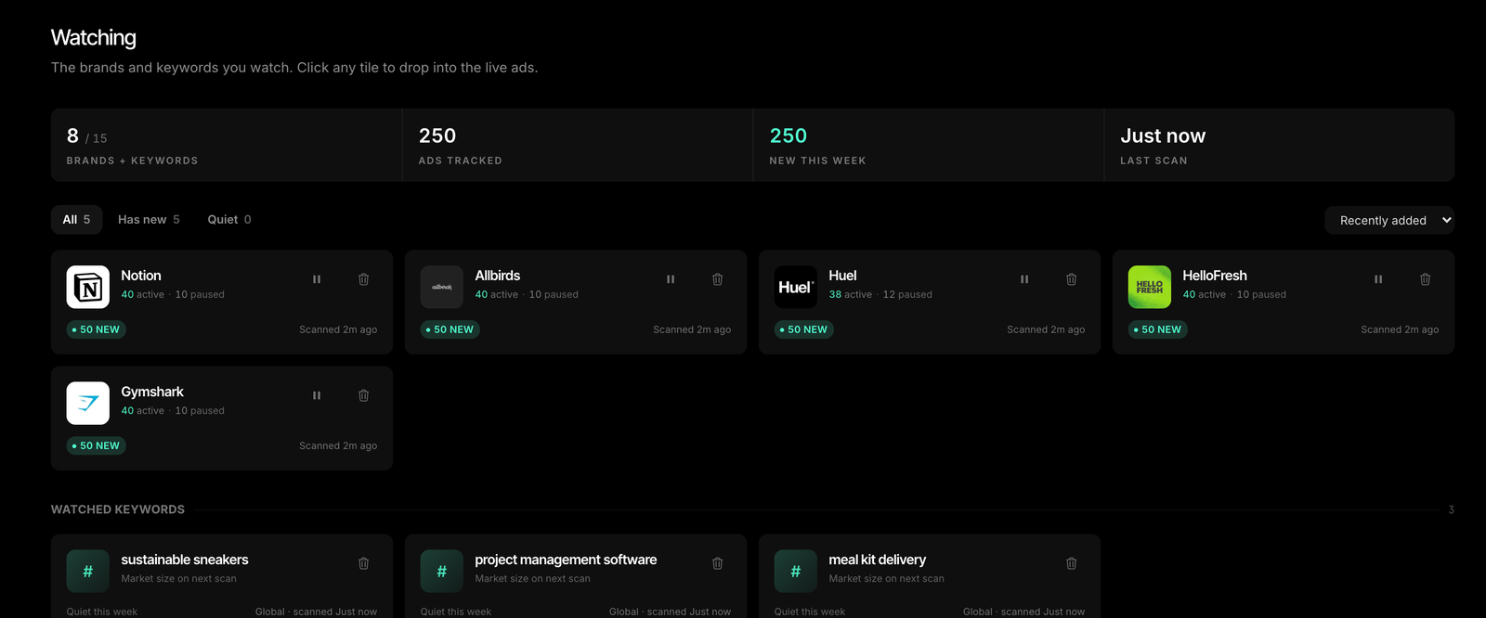Image resolution: width=1486 pixels, height=618 pixels.
Task: Pause watching the Notion brand
Action: click(317, 279)
